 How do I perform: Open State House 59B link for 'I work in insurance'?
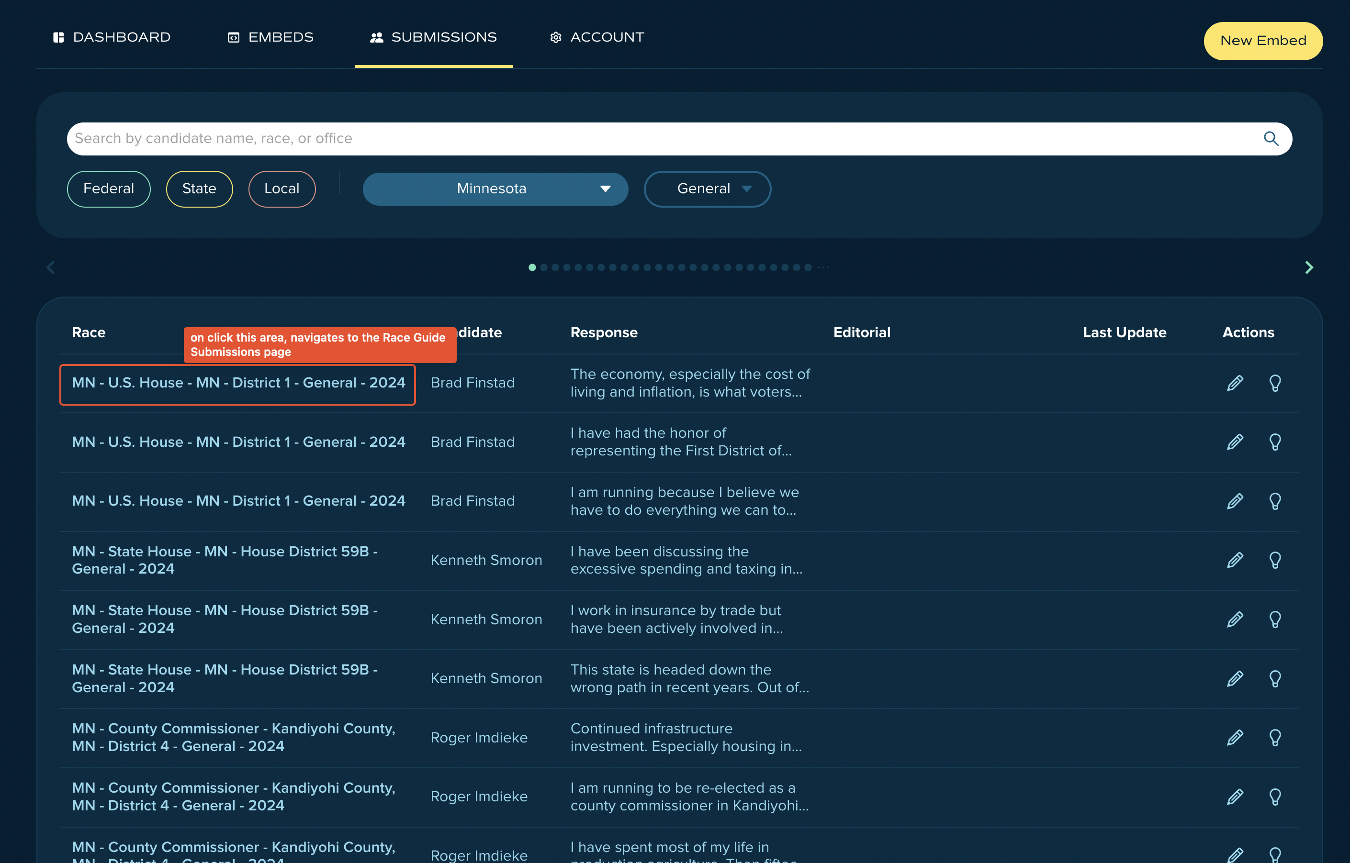pyautogui.click(x=225, y=619)
